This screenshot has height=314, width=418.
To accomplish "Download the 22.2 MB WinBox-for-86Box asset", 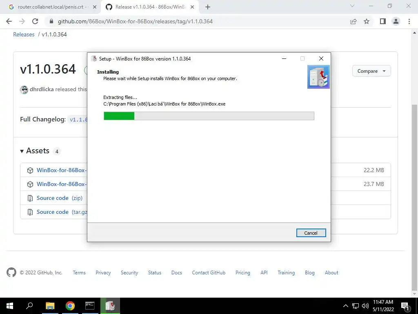I will coord(61,170).
